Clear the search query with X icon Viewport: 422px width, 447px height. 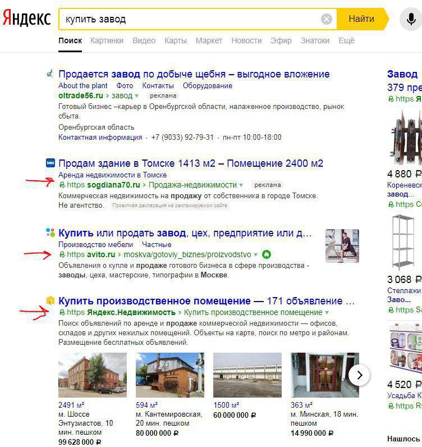pos(326,19)
